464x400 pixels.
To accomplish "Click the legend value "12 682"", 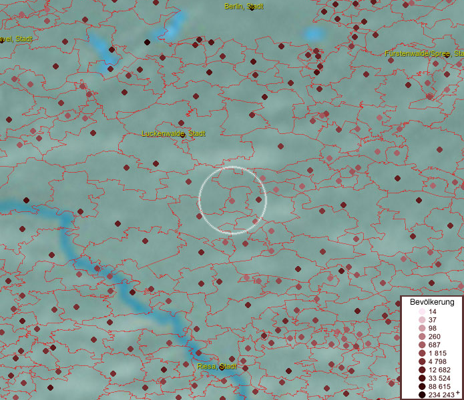I will [x=439, y=370].
